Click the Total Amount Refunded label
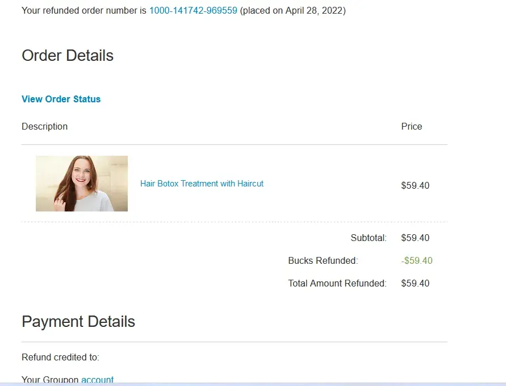 pyautogui.click(x=337, y=283)
